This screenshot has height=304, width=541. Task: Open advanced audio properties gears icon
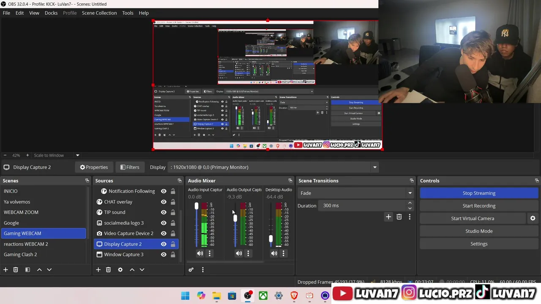pos(191,269)
